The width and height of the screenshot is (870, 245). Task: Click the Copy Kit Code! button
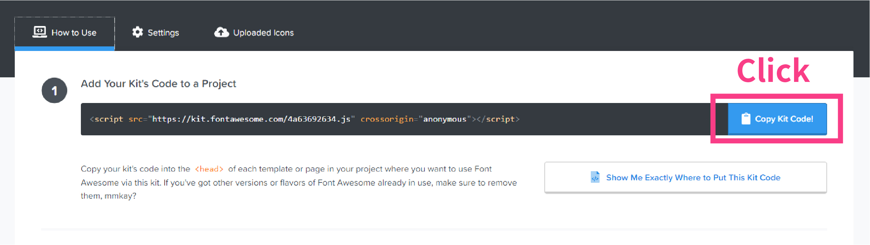pyautogui.click(x=777, y=119)
